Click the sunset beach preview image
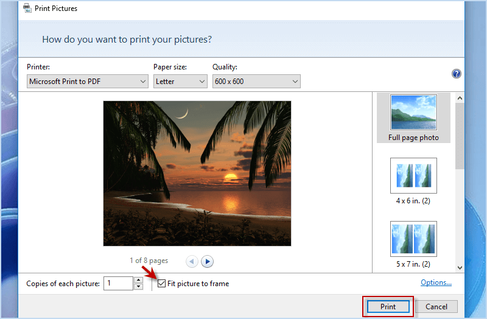 (x=197, y=174)
